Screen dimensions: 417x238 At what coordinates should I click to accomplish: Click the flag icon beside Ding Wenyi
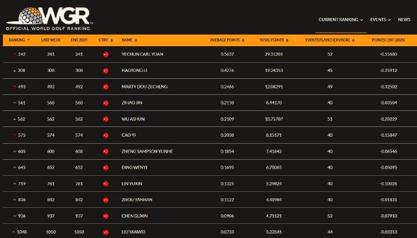pyautogui.click(x=106, y=168)
